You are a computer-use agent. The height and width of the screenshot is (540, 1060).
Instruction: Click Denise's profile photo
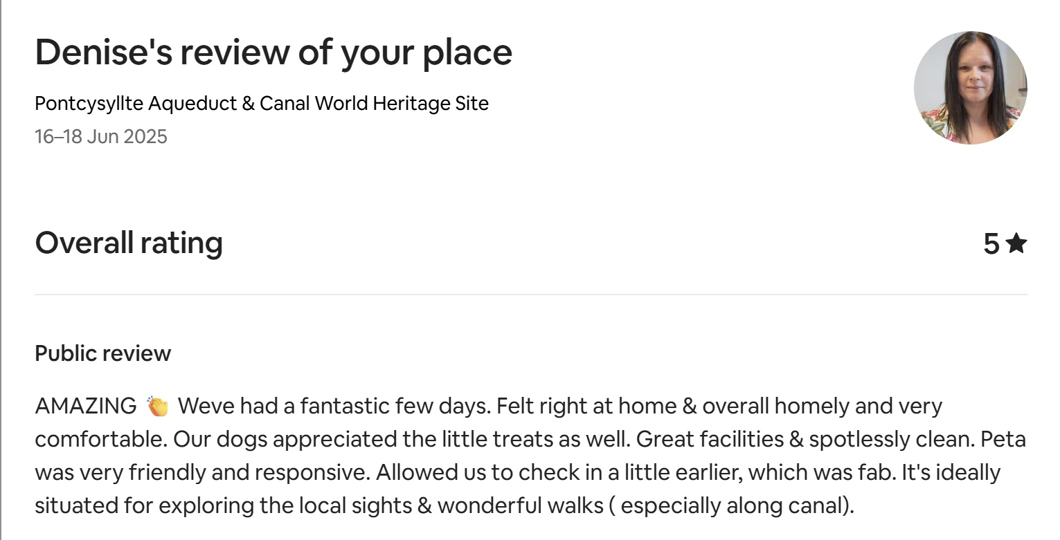click(x=970, y=87)
